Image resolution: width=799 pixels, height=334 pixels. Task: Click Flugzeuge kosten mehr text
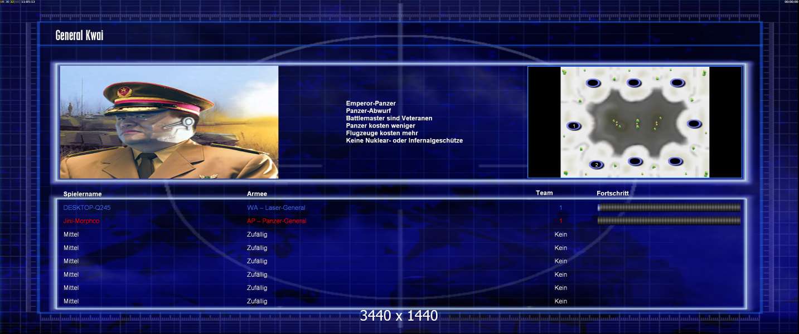point(382,133)
